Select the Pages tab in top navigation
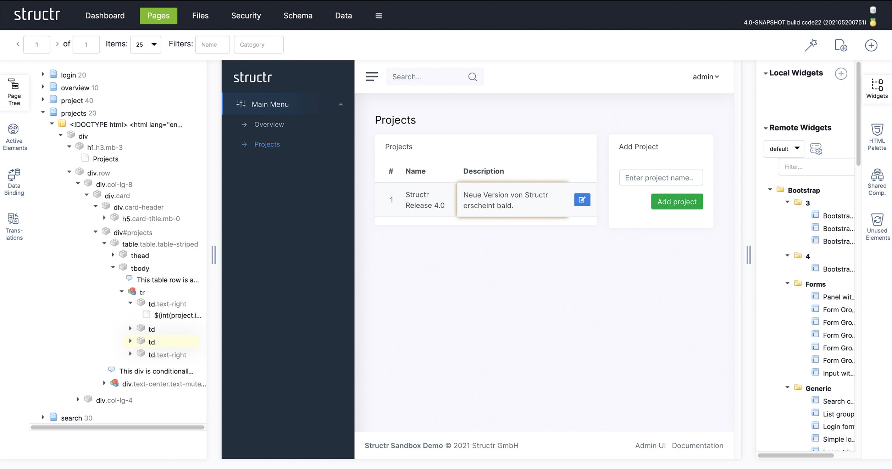The width and height of the screenshot is (892, 469). point(159,15)
